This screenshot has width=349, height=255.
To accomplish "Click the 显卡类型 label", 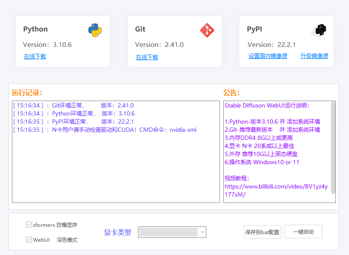I will coord(118,232).
